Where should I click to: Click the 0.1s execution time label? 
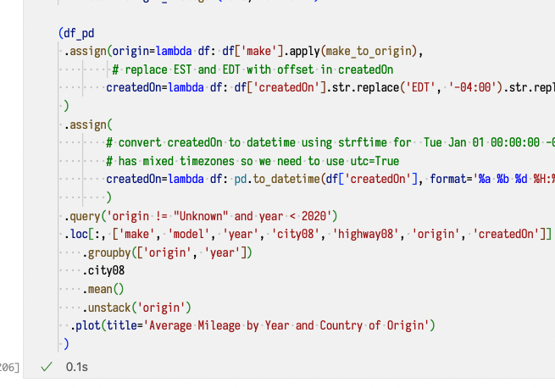[x=77, y=367]
